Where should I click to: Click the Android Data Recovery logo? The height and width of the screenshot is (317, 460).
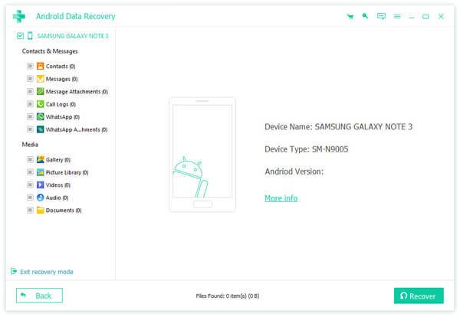pos(19,16)
